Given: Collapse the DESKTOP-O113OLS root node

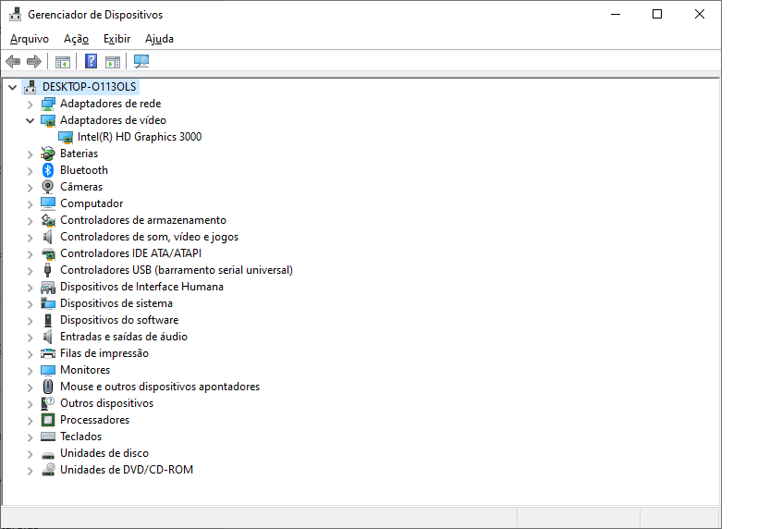Looking at the screenshot, I should [x=13, y=88].
